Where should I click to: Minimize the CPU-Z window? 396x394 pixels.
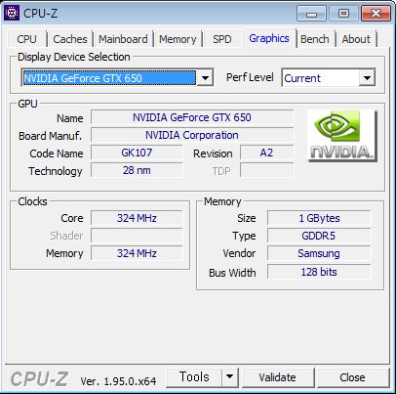point(311,14)
